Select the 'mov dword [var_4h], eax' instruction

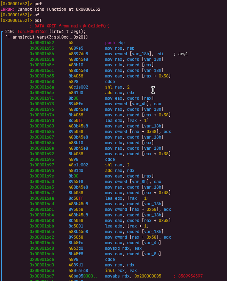pyautogui.click(x=133, y=104)
